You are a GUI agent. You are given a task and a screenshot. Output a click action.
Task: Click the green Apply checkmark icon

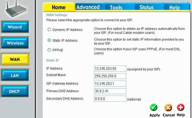point(153,108)
